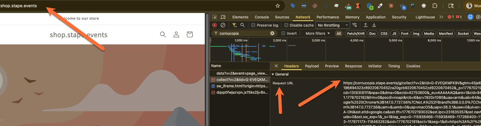Click the red errors count badge
The width and height of the screenshot is (481, 126).
point(451,17)
